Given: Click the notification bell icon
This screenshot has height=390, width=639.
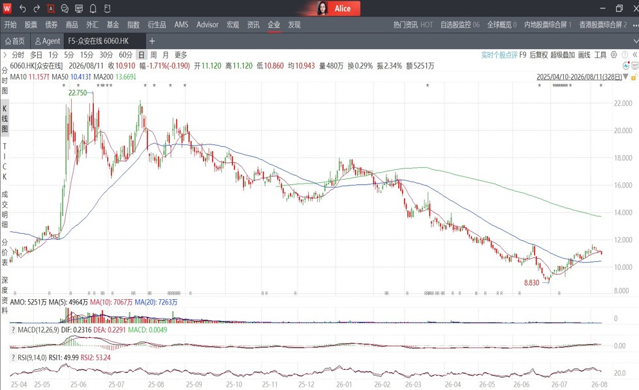Looking at the screenshot, I should coord(93,8).
